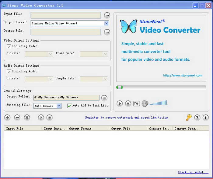Image resolution: width=213 pixels, height=179 pixels.
Task: Click the Output File column header
Action: [128, 129]
